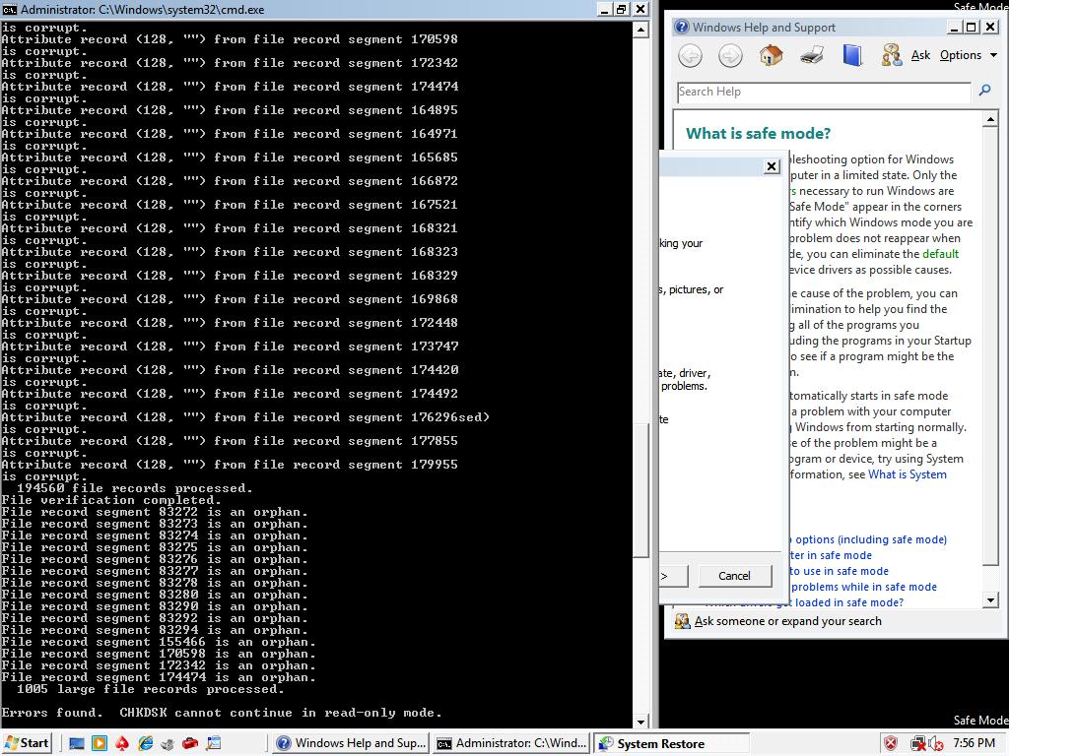Go back in Windows Help and Support
Image resolution: width=1077 pixels, height=756 pixels.
click(x=691, y=55)
